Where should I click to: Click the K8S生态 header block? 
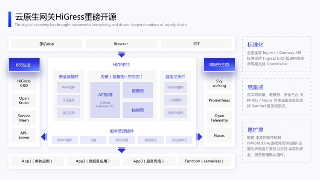(24, 65)
